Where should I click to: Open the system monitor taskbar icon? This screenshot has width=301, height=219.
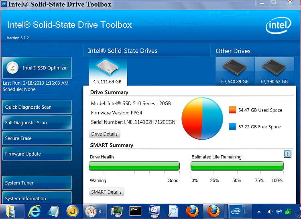point(116,211)
